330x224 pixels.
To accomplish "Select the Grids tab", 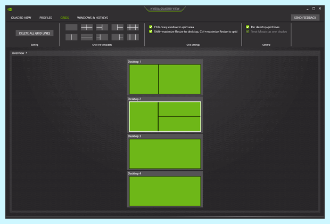I will (64, 18).
